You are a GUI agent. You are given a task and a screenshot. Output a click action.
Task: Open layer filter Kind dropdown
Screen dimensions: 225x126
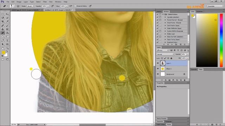point(162,50)
